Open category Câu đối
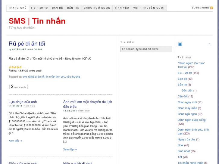This screenshot has width=219, height=164. tap(183, 96)
